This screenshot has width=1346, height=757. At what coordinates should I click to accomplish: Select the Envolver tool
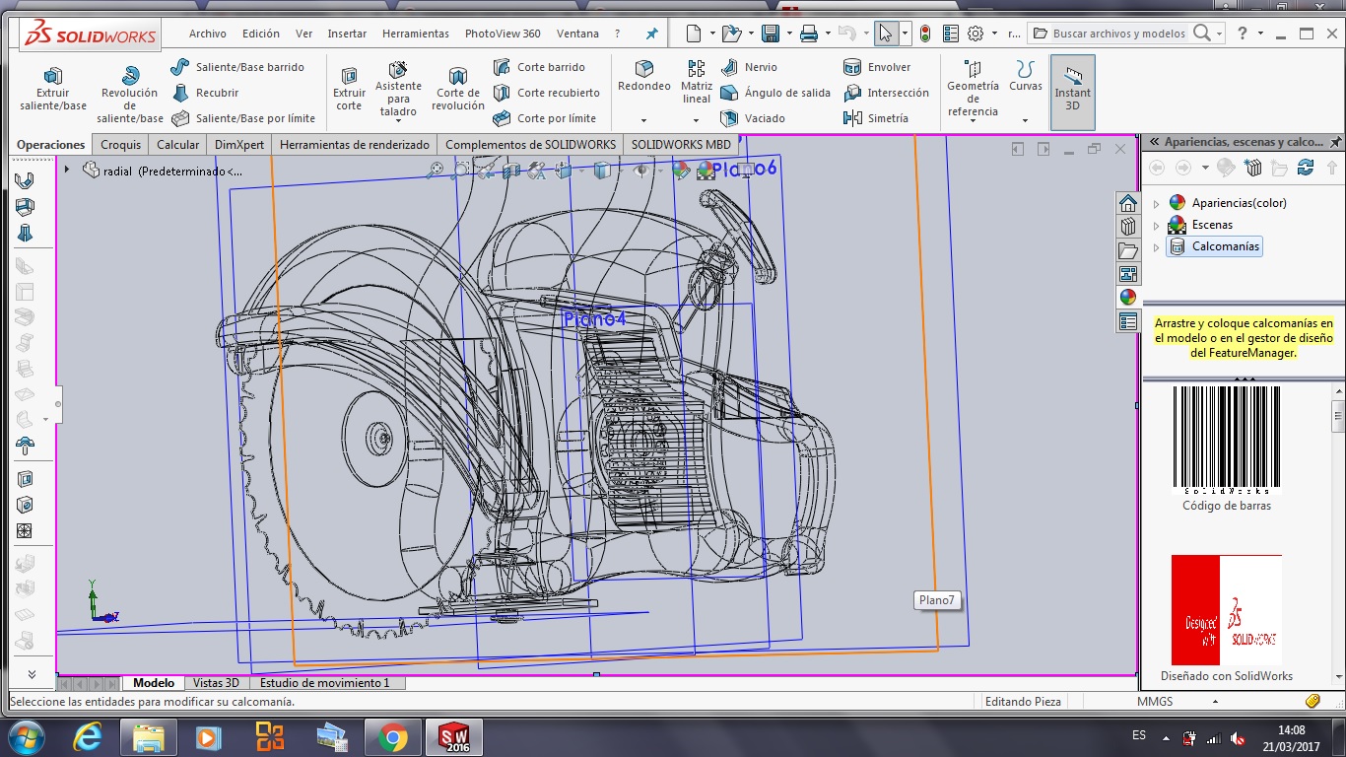tap(877, 67)
